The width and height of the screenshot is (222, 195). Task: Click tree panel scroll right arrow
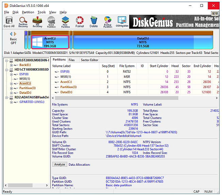(x=47, y=185)
